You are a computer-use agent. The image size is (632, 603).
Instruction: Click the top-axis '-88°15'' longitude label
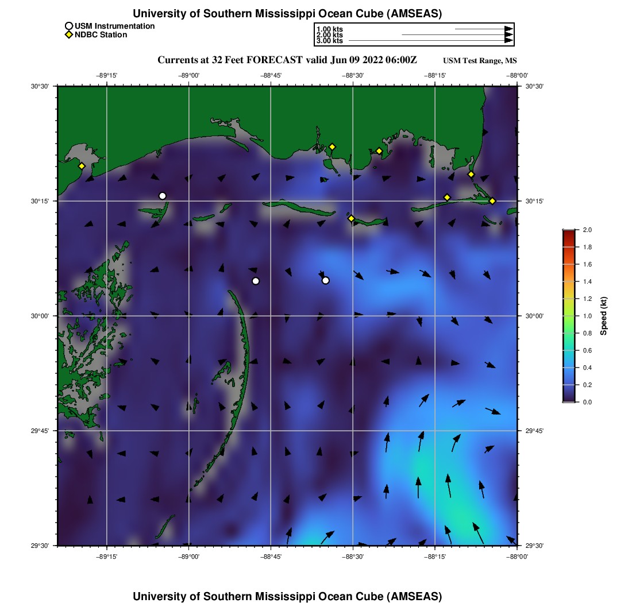435,75
